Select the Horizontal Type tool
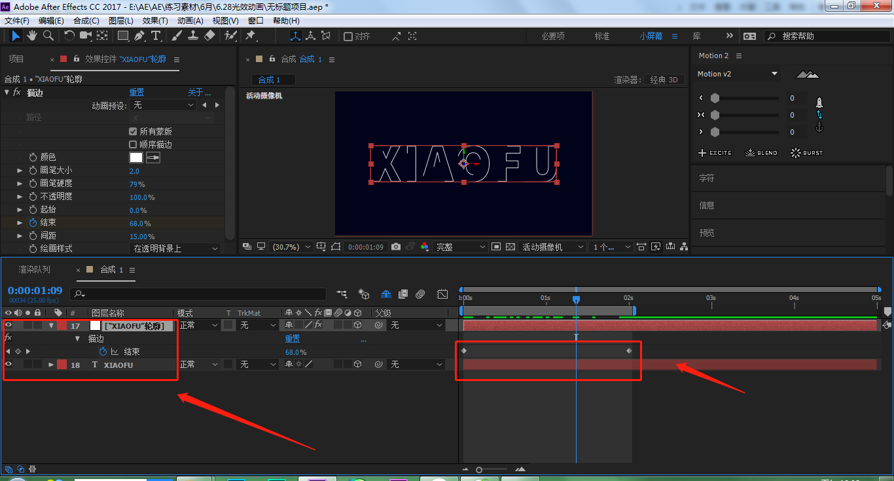Viewport: 894px width, 481px height. coord(156,36)
